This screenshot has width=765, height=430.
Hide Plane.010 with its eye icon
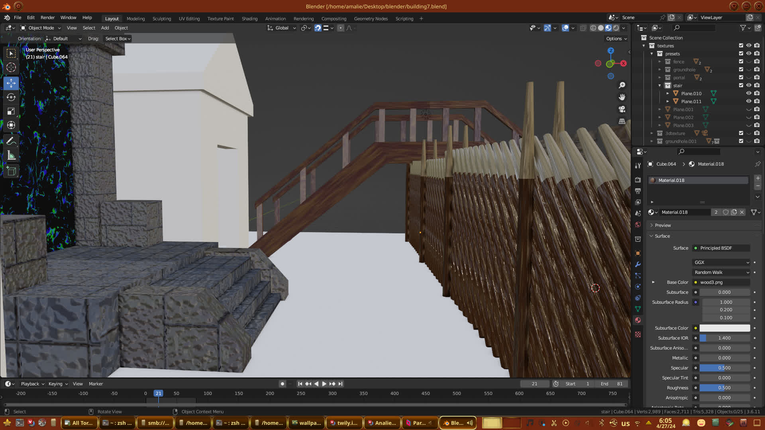tap(749, 93)
